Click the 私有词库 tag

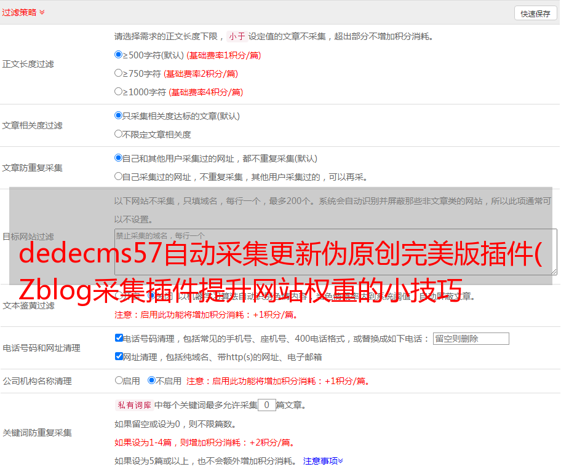point(135,405)
